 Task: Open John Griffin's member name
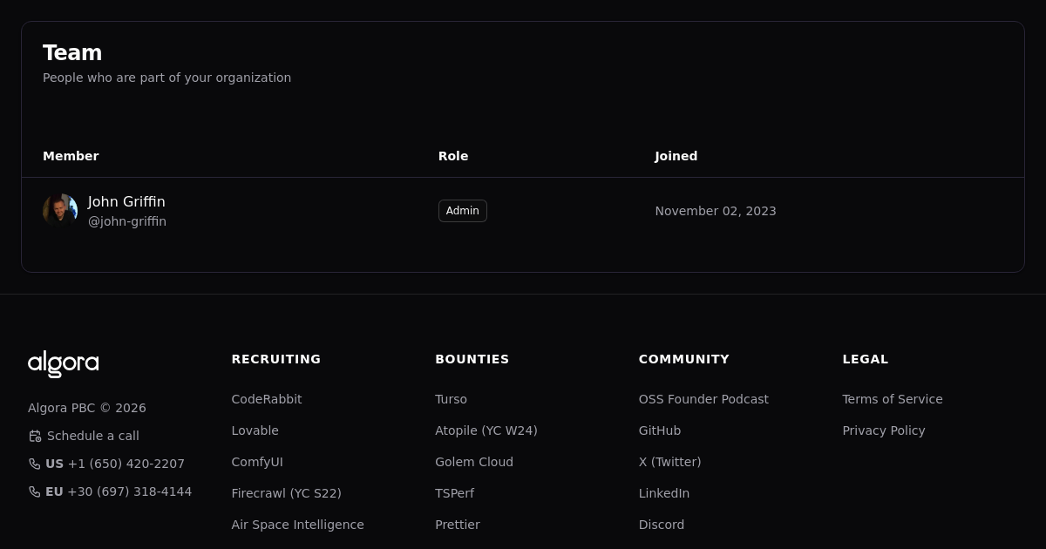(x=126, y=202)
